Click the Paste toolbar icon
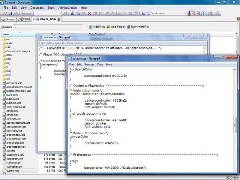 [84, 13]
